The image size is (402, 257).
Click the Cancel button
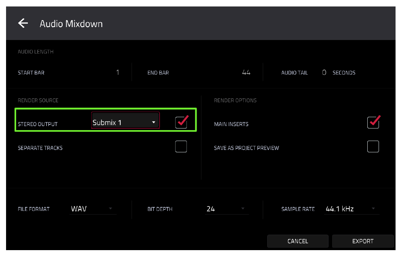tap(297, 241)
